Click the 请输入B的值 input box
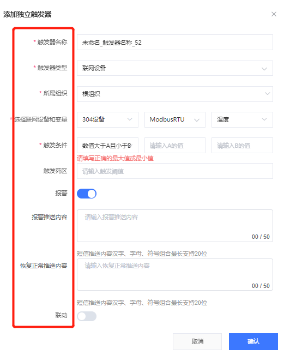 point(242,146)
